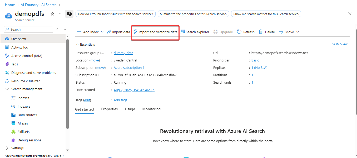357x158 pixels.
Task: Click the Delete trash can icon
Action: [261, 32]
